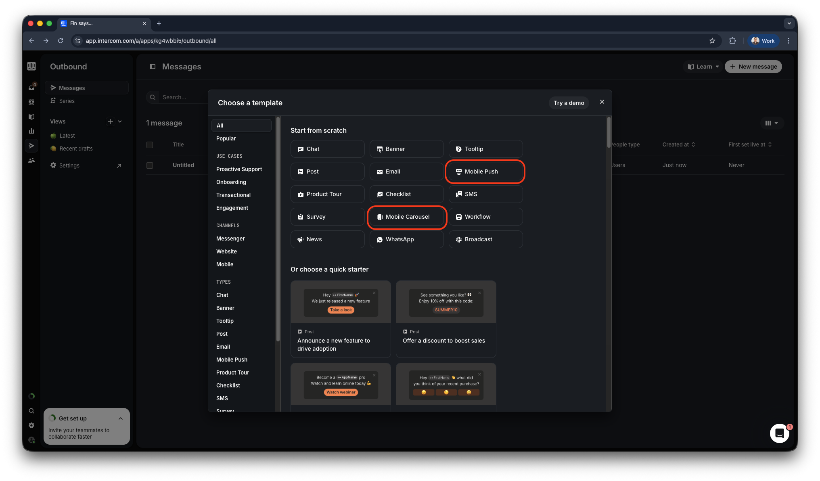This screenshot has width=820, height=481.
Task: Click the Try a demo button
Action: [x=569, y=103]
